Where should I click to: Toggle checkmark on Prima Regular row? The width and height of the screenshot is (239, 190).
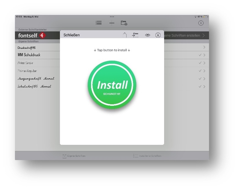tap(200, 71)
